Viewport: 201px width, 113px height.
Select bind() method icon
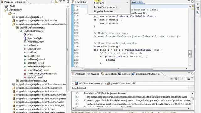25,56
